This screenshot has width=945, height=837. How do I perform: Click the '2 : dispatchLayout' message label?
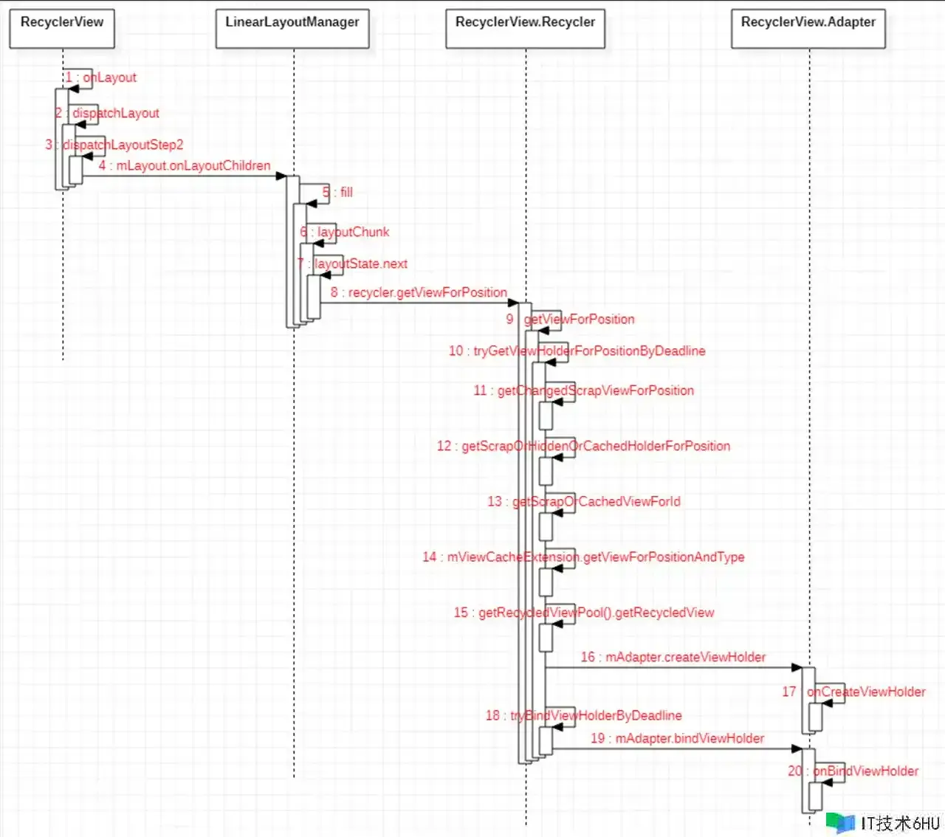click(x=107, y=113)
